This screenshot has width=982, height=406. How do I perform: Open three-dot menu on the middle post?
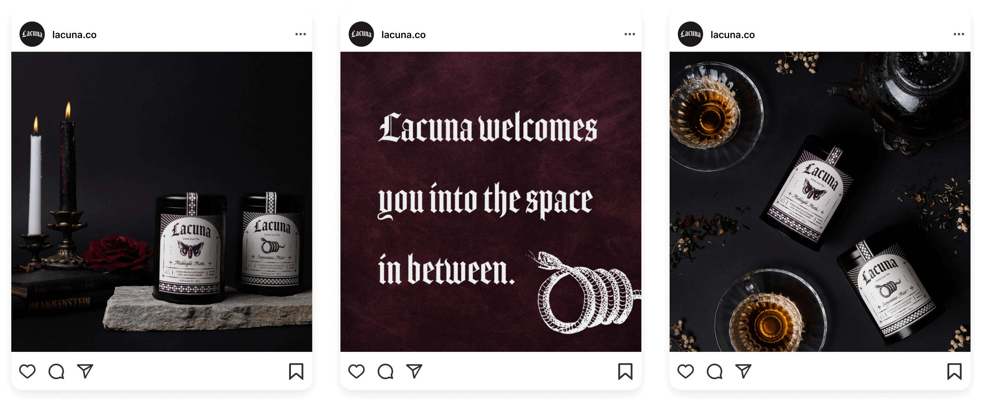630,34
